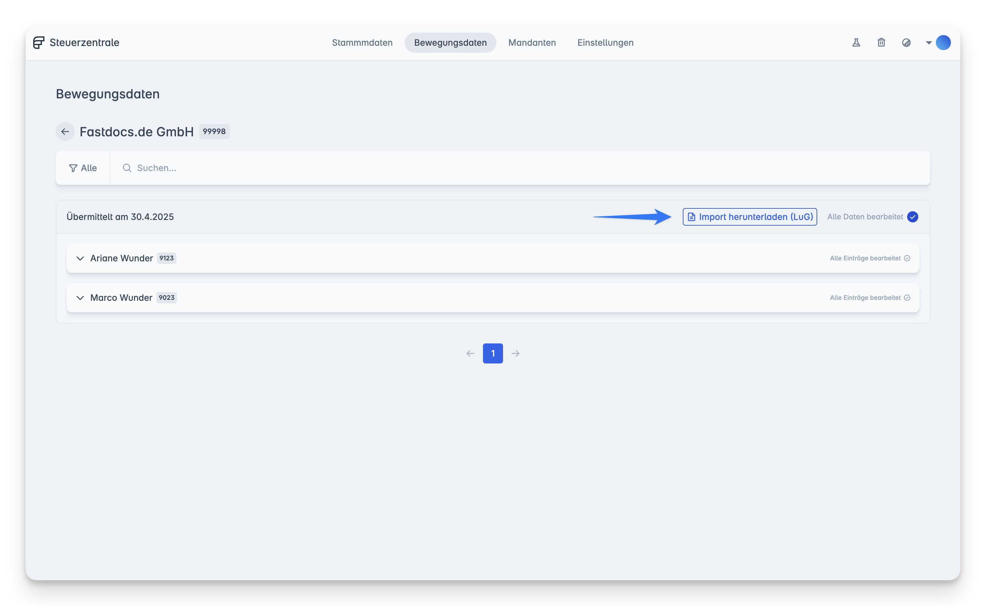Click the funnel filter icon
Viewport: 986px width, 606px height.
tap(73, 168)
